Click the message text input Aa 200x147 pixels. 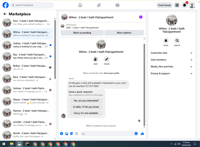[107, 133]
